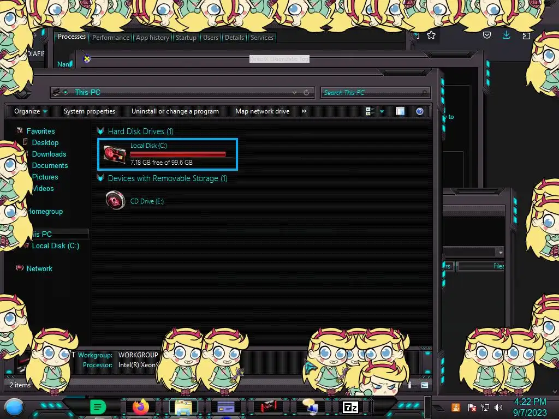This screenshot has height=419, width=559.
Task: Switch to large icons view in status bar
Action: (424, 385)
